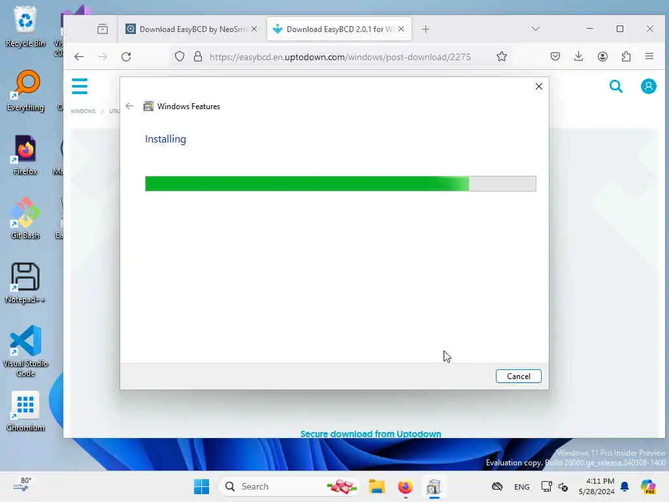Change ENG input language
The image size is (669, 502).
522,486
